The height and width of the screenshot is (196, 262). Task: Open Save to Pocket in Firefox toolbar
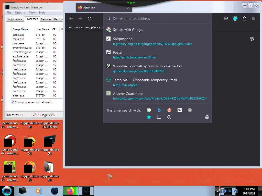(226, 18)
